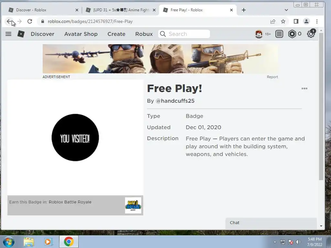Open the Windows Start button
This screenshot has width=331, height=248.
tap(9, 242)
